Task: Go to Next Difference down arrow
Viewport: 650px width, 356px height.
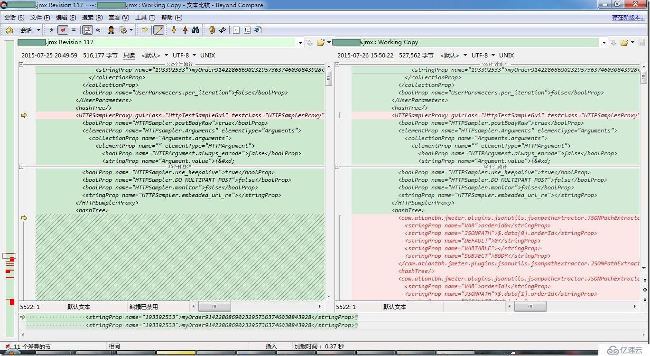Action: [174, 30]
